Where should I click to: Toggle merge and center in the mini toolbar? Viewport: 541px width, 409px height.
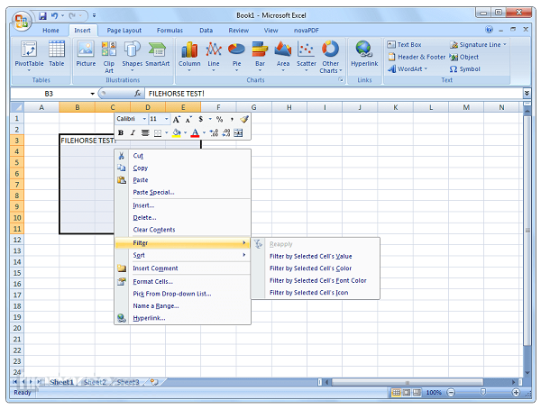tap(238, 132)
